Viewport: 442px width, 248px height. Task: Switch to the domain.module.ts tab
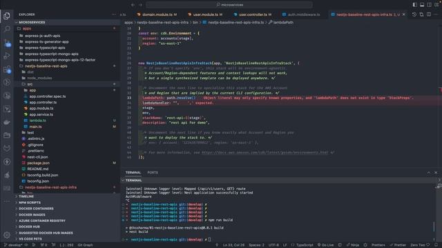tap(157, 14)
